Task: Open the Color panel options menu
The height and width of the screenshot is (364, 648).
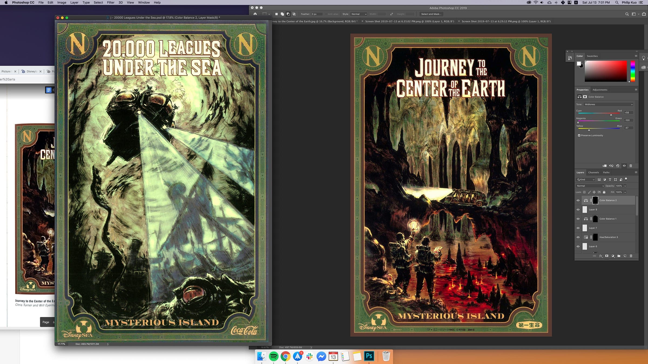Action: (x=636, y=56)
